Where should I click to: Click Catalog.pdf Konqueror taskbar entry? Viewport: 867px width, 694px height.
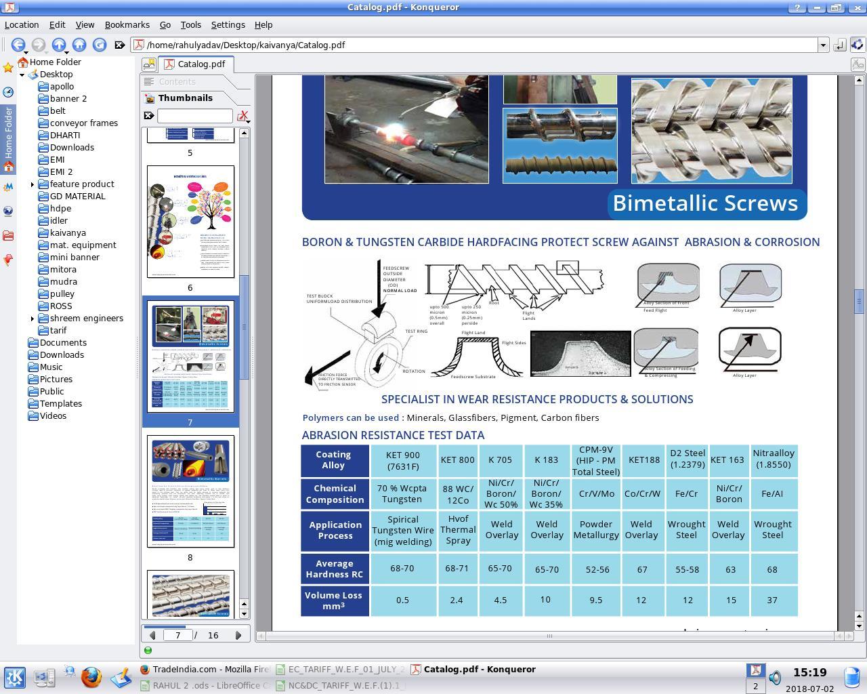tap(474, 669)
